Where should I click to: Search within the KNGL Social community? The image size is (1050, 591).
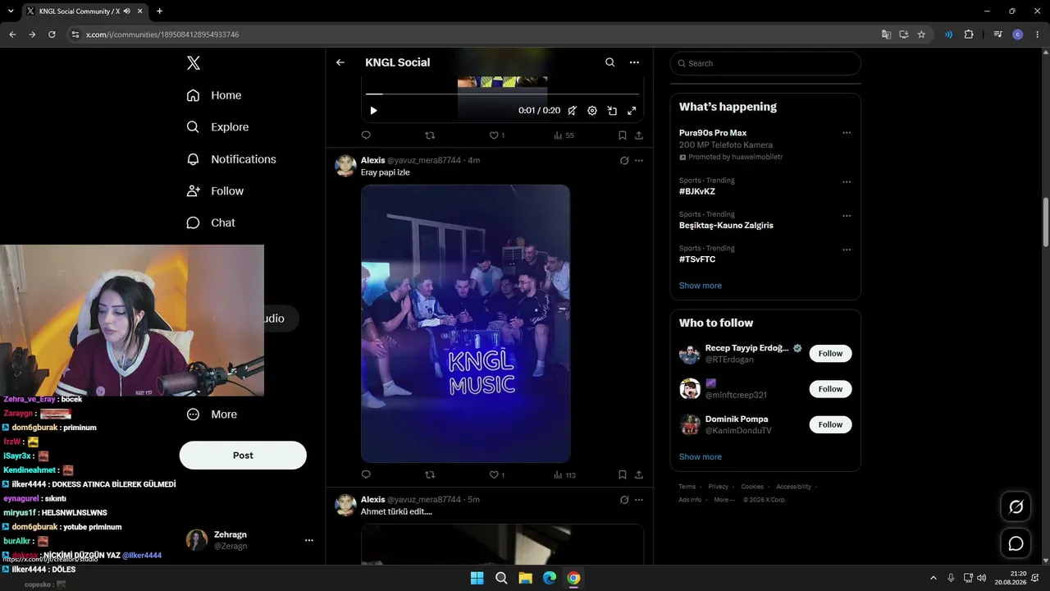coord(609,62)
